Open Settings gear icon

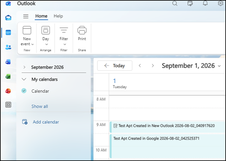220,3
